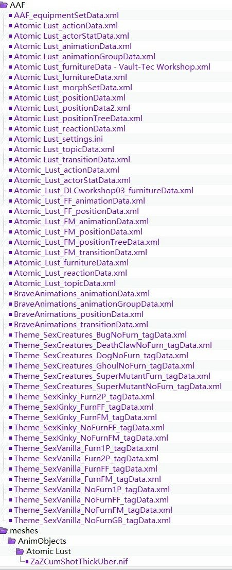Click bullet icon beside Atomic Lust_actionData.xml
232x570 pixels.
click(10, 26)
